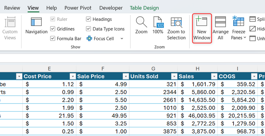Select Cost Price header cell
The height and width of the screenshot is (136, 265).
tap(49, 76)
